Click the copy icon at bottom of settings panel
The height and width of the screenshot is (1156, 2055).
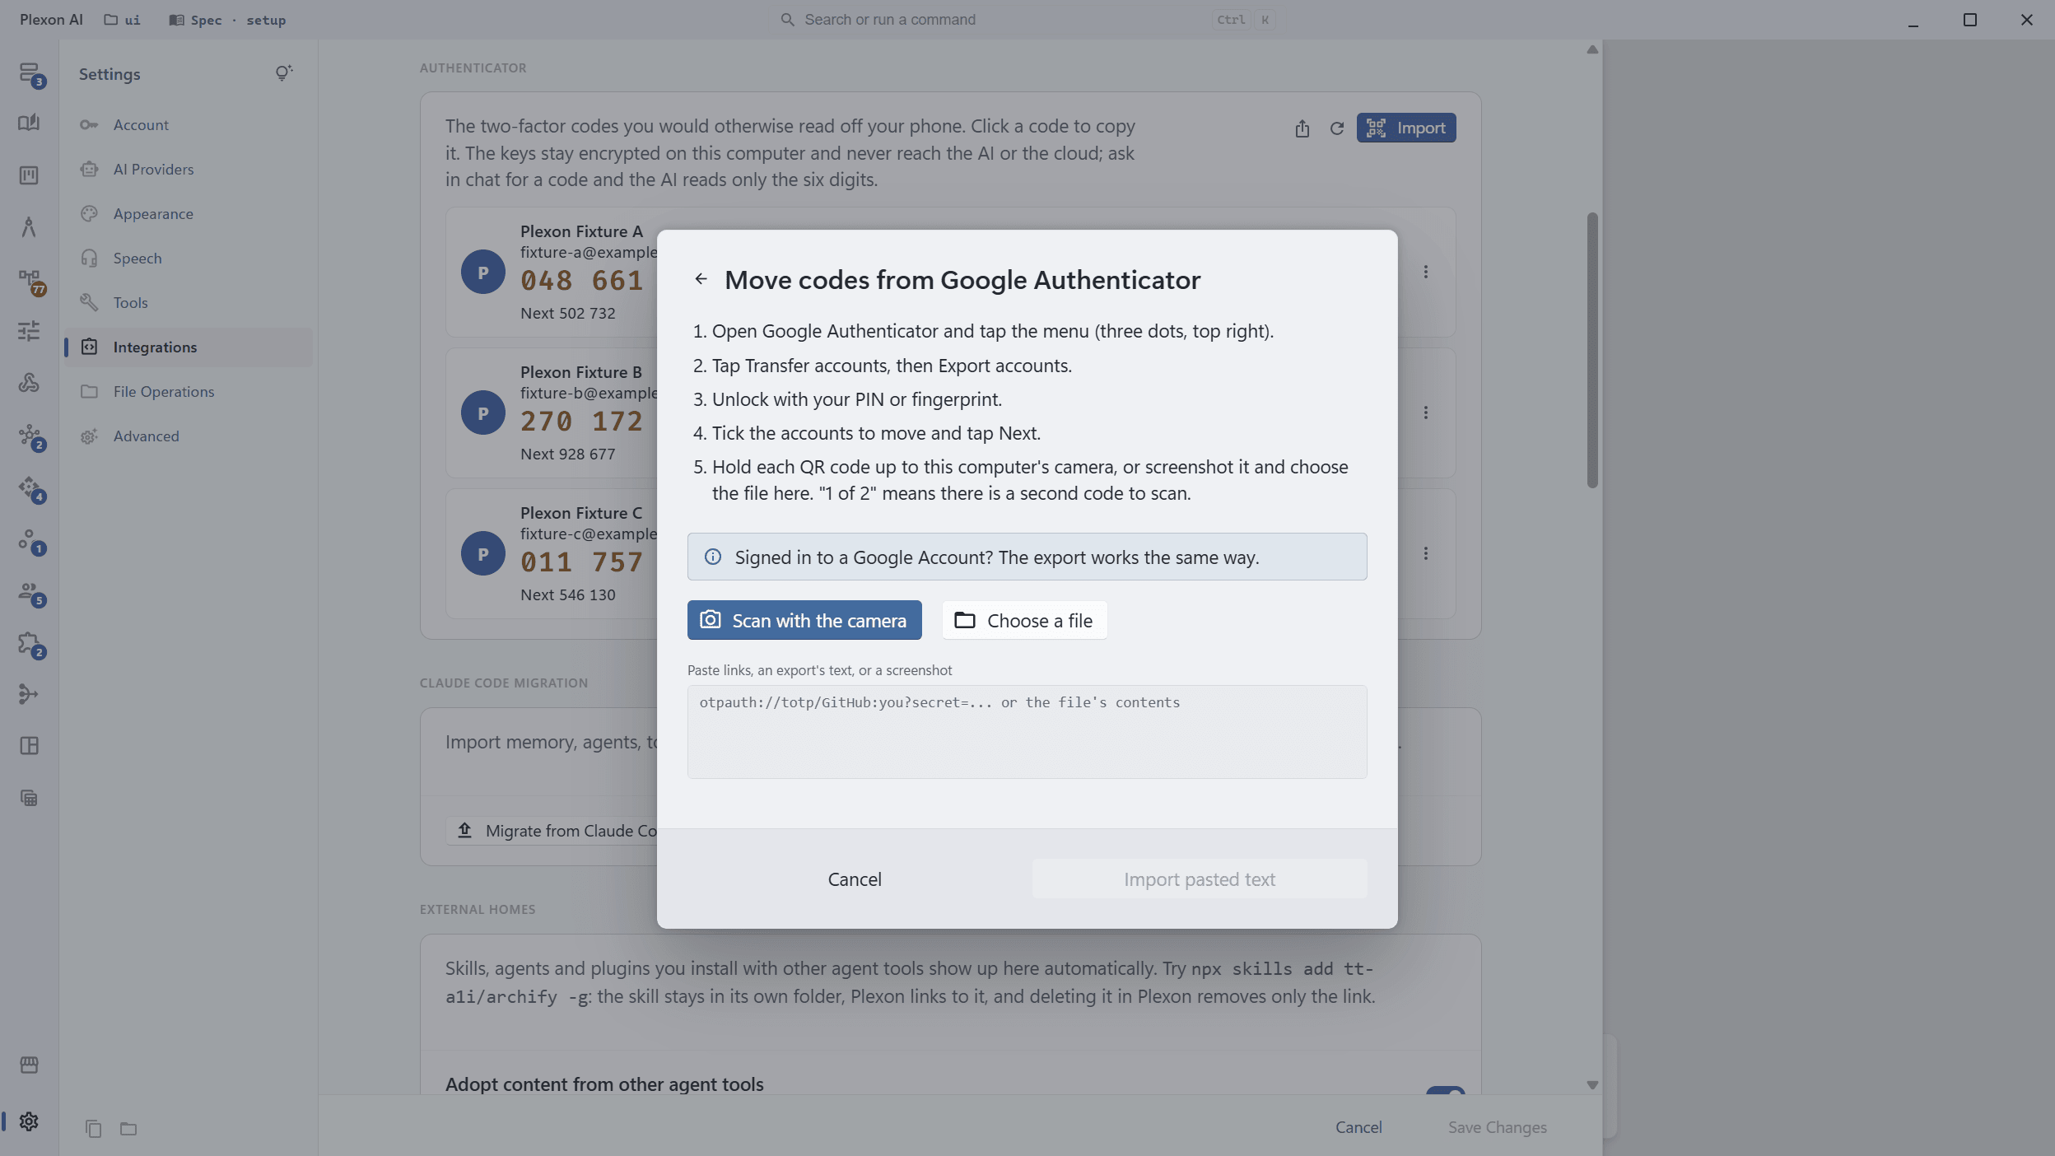(x=93, y=1129)
